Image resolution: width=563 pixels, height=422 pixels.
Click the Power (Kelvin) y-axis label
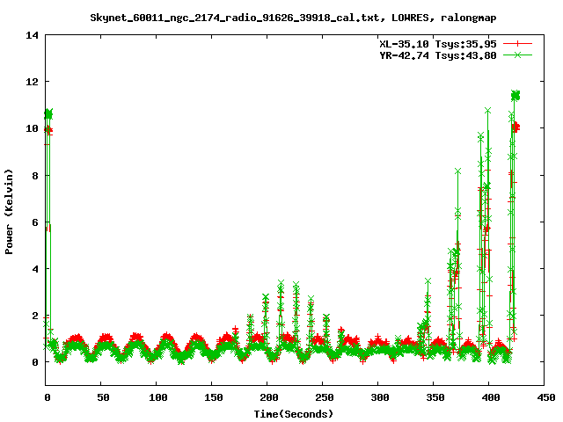[9, 212]
